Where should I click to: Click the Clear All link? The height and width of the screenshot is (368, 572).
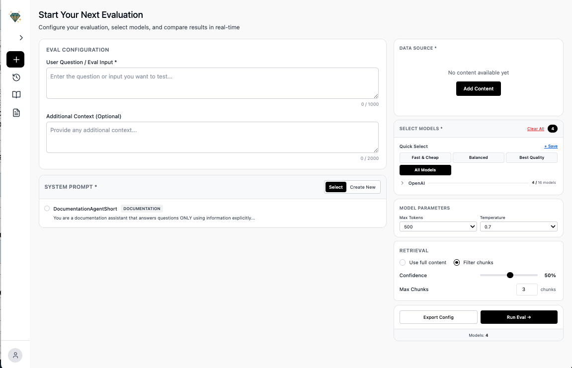pyautogui.click(x=535, y=129)
